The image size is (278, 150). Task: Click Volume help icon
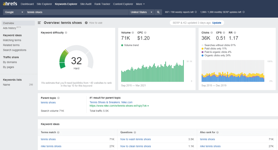pyautogui.click(x=132, y=33)
